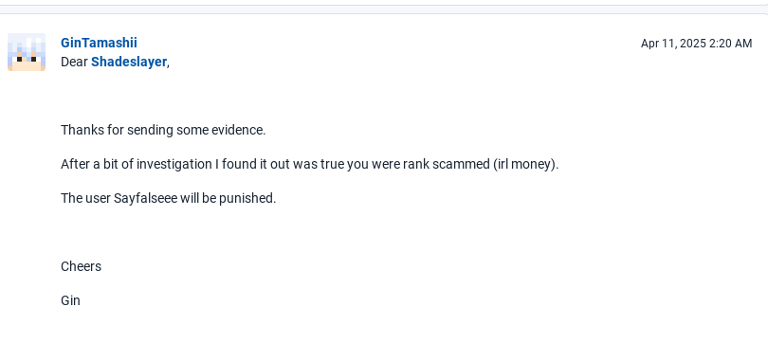Click the word Dear in greeting
Screen dimensions: 768x343
(75, 63)
